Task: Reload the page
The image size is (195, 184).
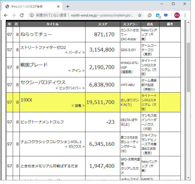Action: (22, 15)
